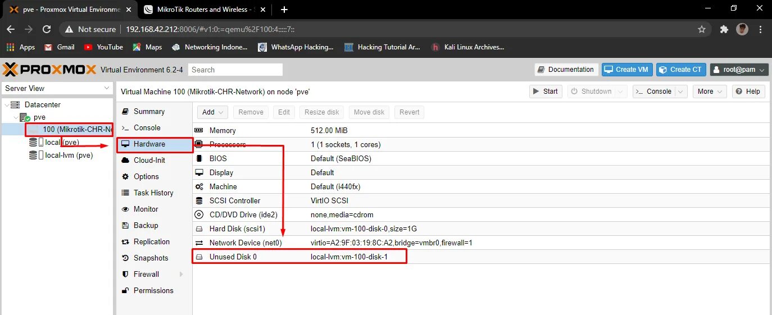Open the Server View dropdown

point(57,88)
